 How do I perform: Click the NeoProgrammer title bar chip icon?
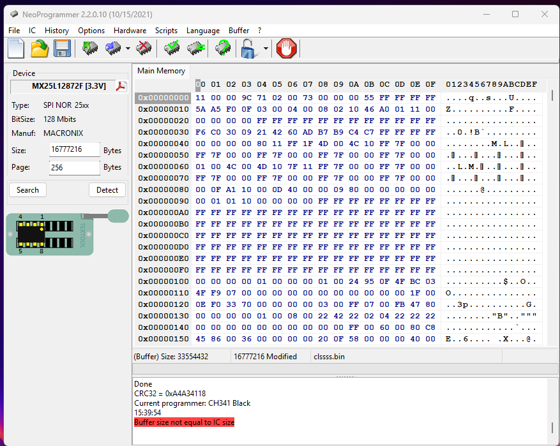(14, 14)
